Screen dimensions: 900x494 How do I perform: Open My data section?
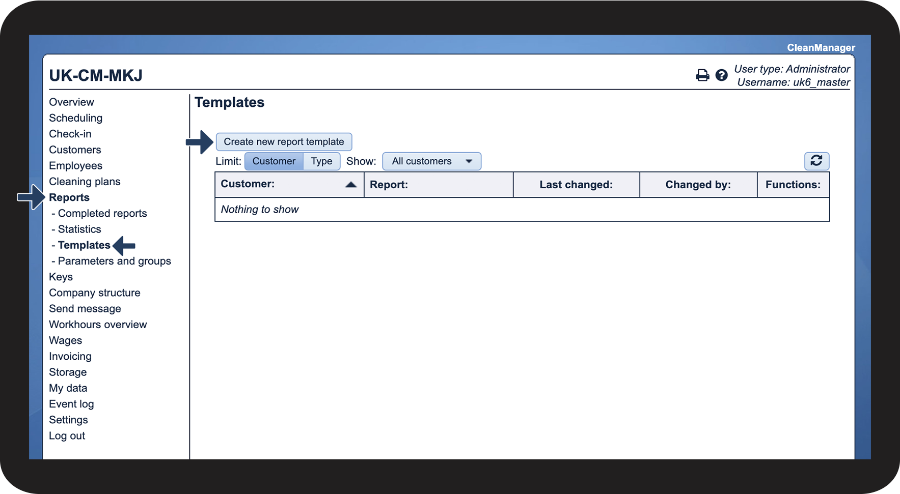tap(68, 388)
